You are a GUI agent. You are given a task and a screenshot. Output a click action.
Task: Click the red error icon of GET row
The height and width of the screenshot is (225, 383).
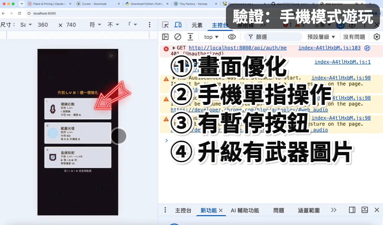[x=166, y=49]
